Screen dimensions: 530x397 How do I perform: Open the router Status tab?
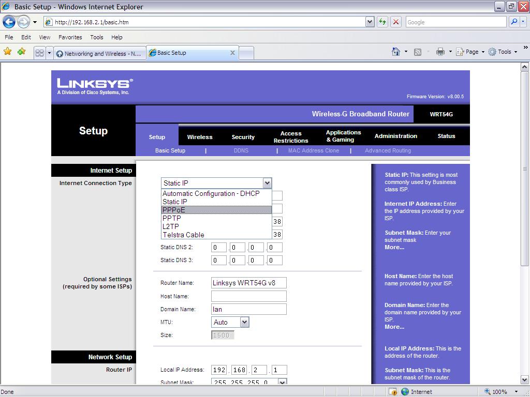[x=446, y=136]
